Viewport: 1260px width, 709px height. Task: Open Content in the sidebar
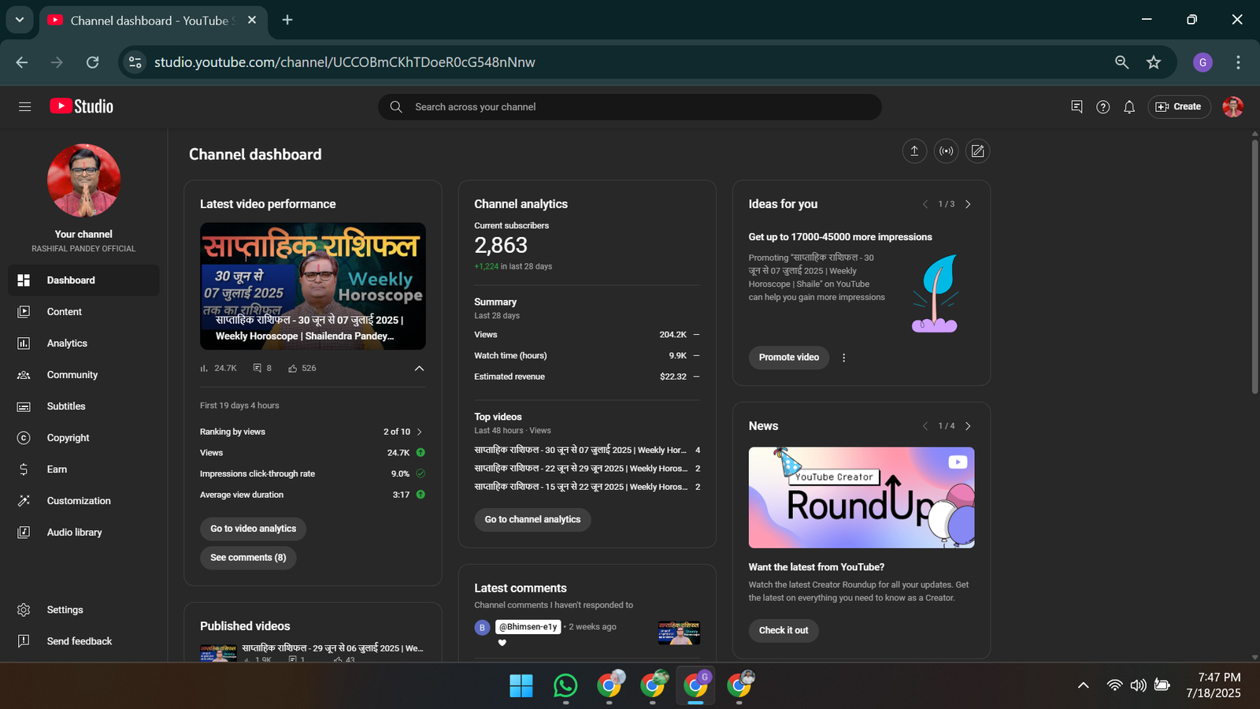(83, 312)
